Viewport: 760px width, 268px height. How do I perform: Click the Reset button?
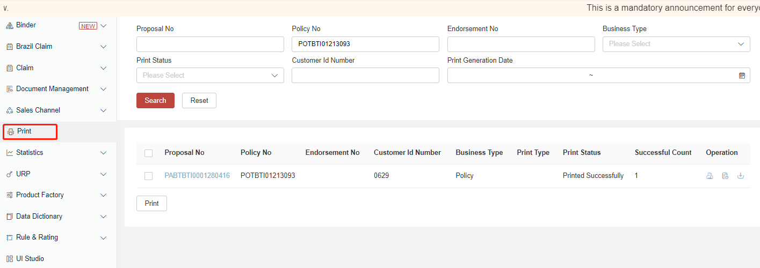[199, 100]
